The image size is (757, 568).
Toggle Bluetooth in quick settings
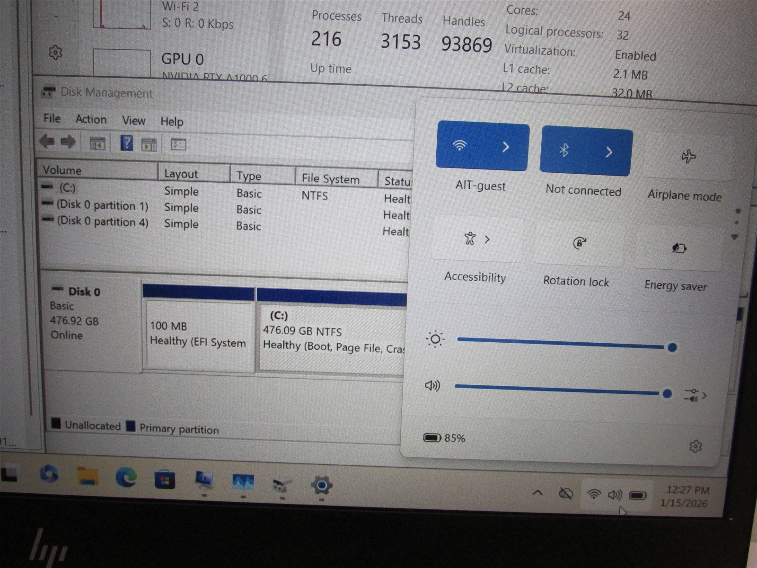click(x=563, y=151)
